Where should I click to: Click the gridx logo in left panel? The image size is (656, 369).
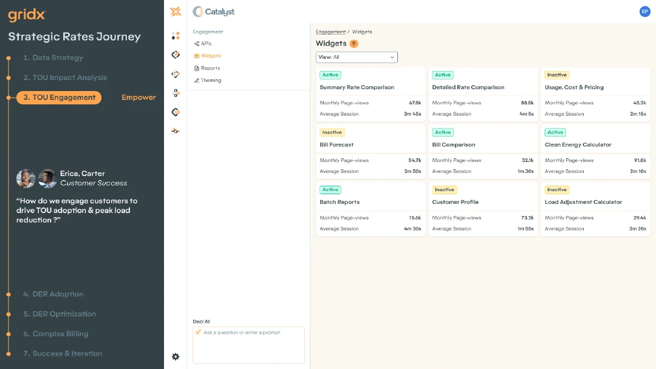(x=27, y=15)
